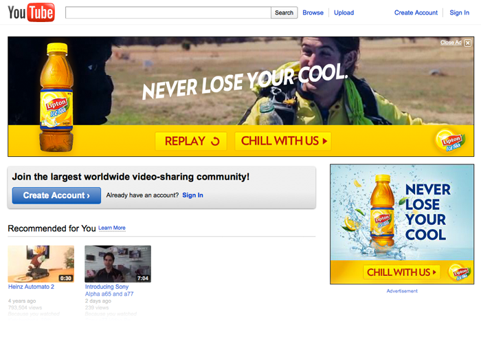Focus the YouTube search input field
Screen dimensions: 481x344
[168, 12]
